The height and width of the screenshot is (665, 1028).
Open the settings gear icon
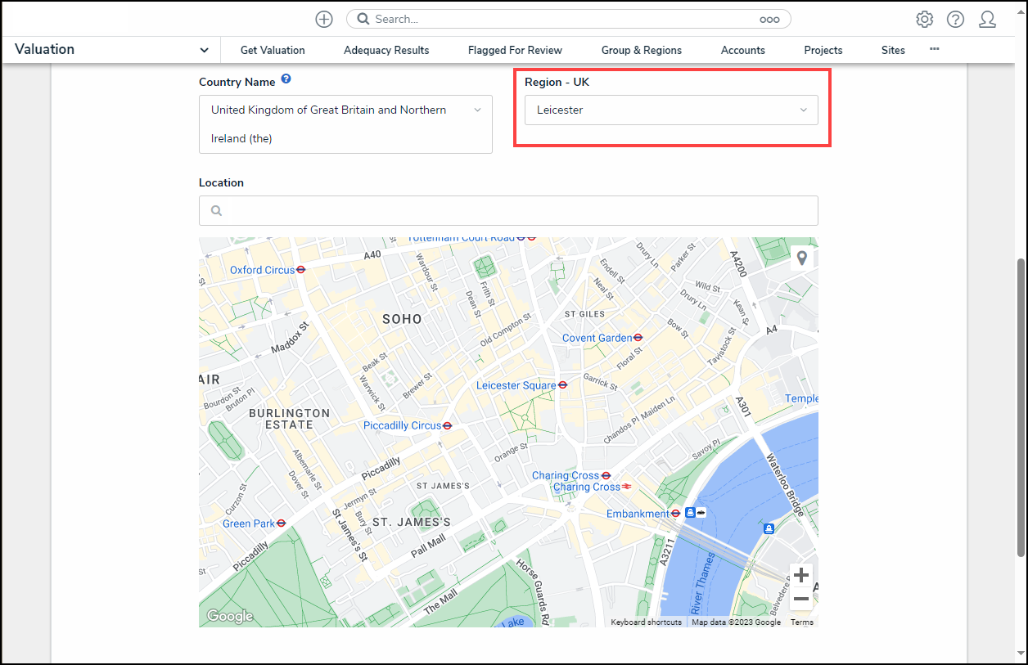coord(925,19)
